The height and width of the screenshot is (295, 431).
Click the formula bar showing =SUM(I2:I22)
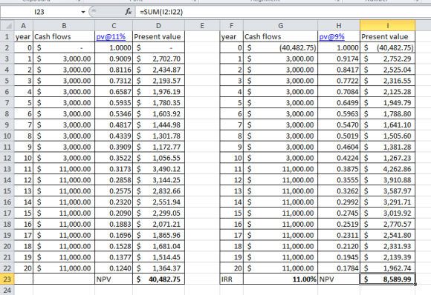pos(283,12)
